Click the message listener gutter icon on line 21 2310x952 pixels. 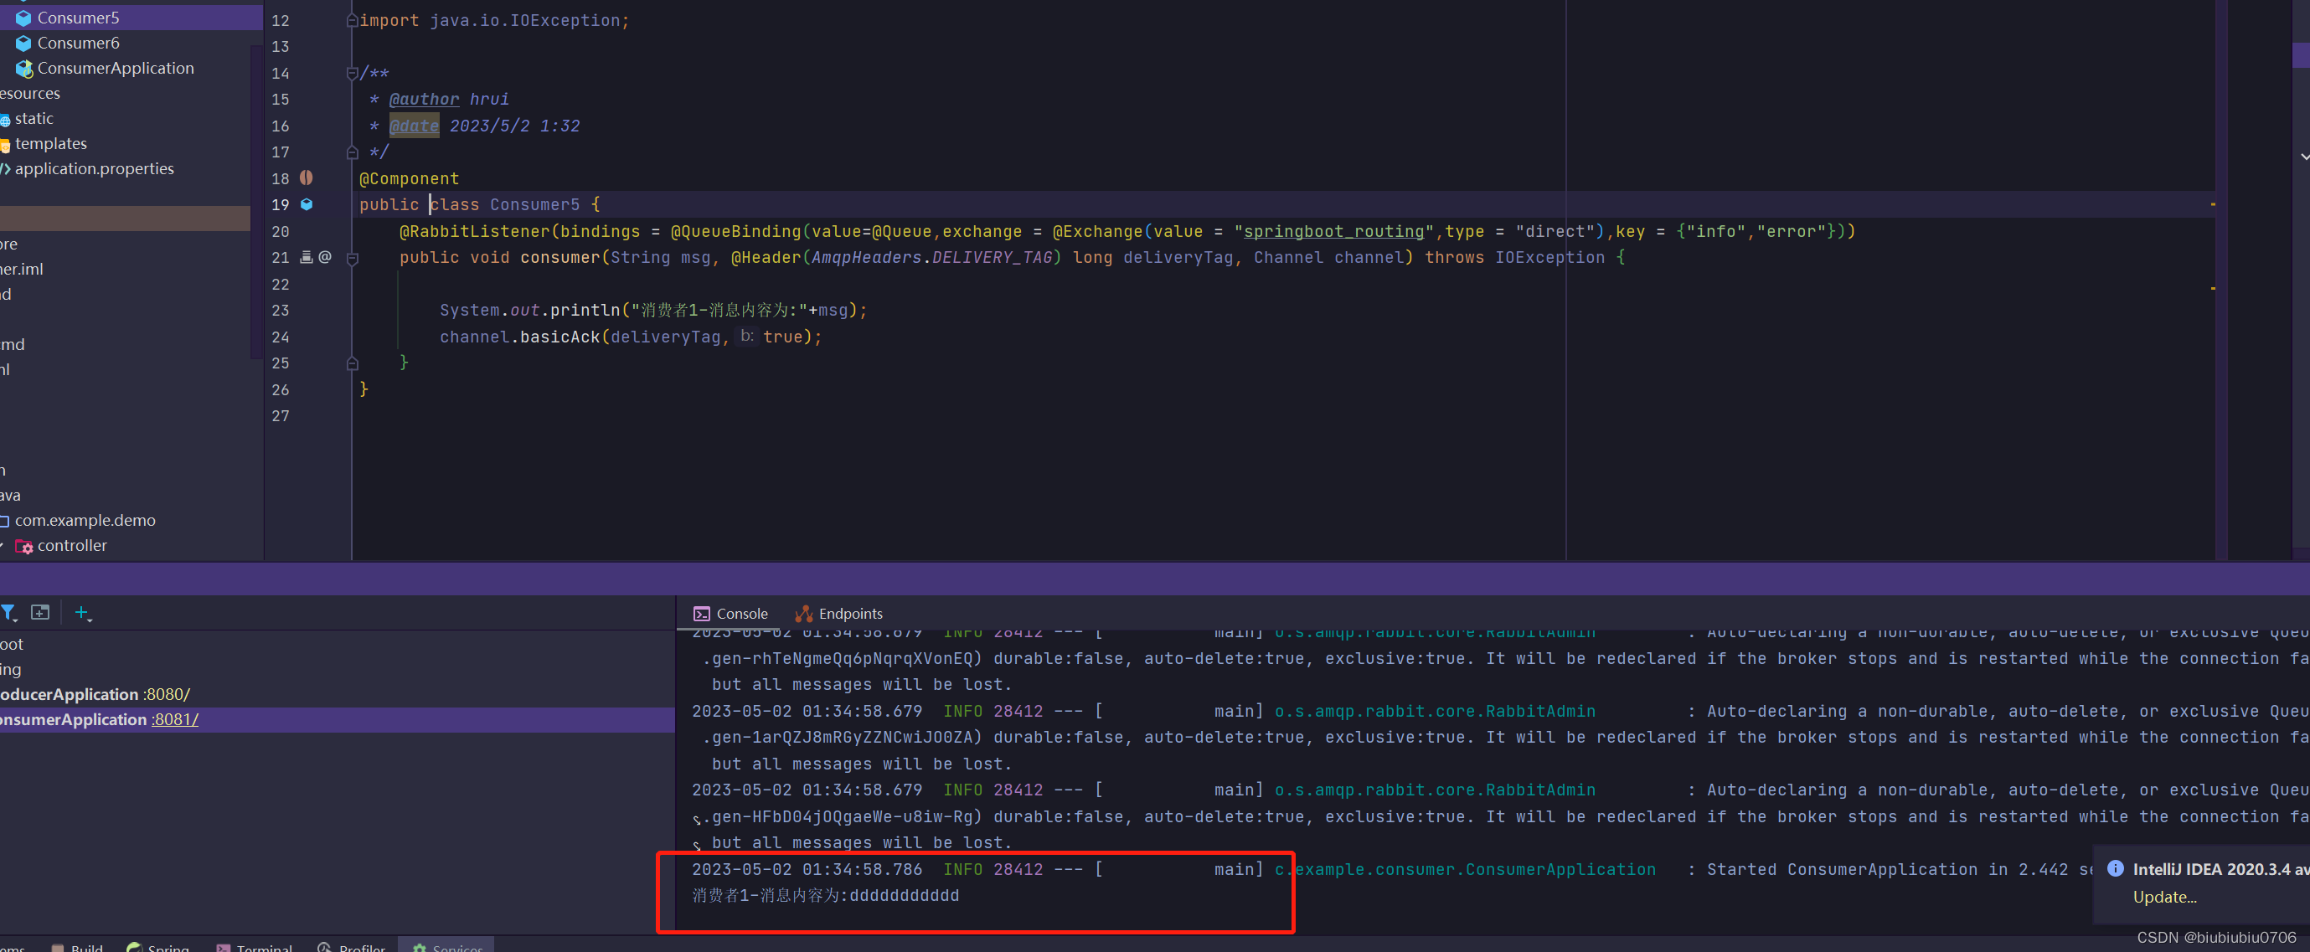click(x=306, y=257)
